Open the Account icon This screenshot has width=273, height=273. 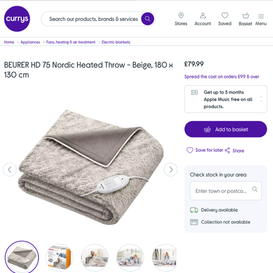click(203, 15)
